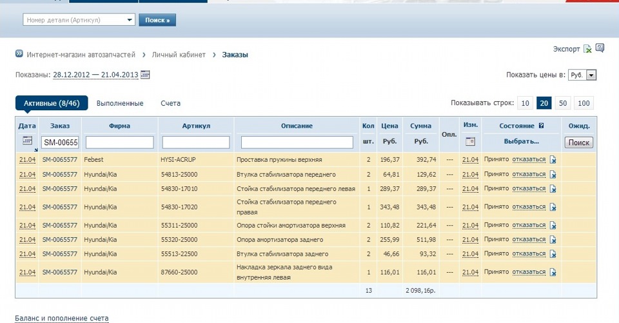The width and height of the screenshot is (619, 323).
Task: Switch to the Счета tab
Action: (x=170, y=103)
